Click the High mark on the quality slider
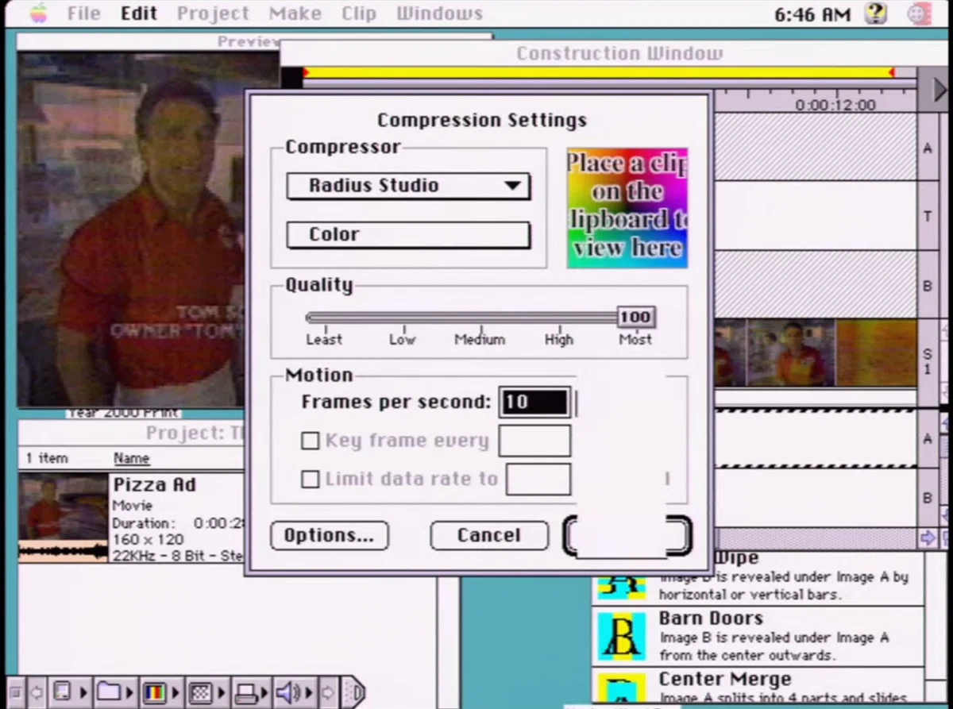 pos(559,339)
